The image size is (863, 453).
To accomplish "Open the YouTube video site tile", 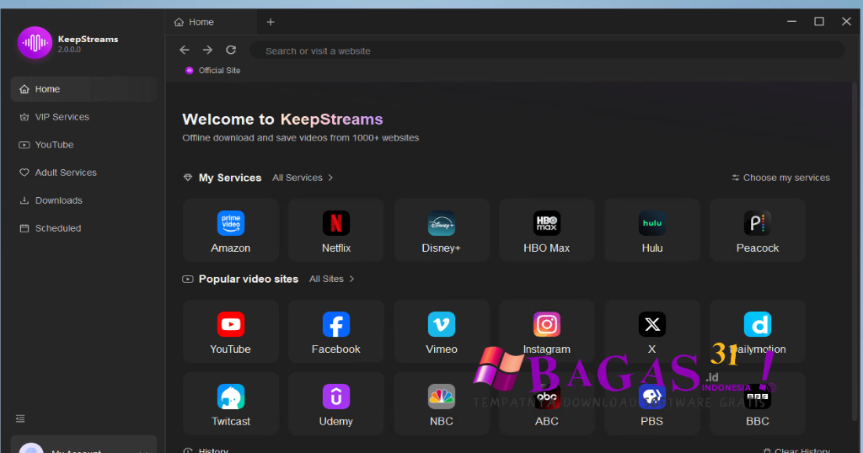I will pyautogui.click(x=231, y=332).
